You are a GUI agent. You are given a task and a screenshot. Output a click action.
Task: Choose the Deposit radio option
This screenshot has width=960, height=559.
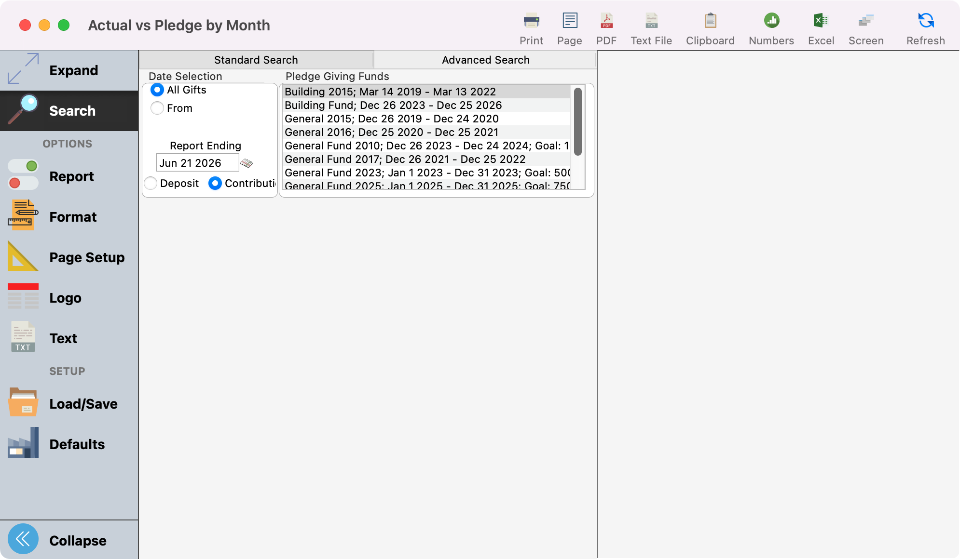click(x=151, y=183)
